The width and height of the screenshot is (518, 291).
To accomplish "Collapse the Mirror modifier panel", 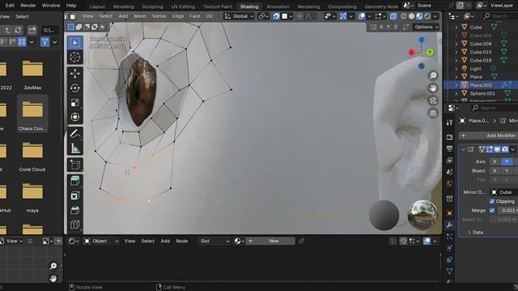I will point(463,150).
